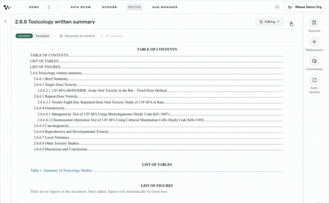Click the sync status check icon
Screen dimensions: 329x203
tap(277, 7)
